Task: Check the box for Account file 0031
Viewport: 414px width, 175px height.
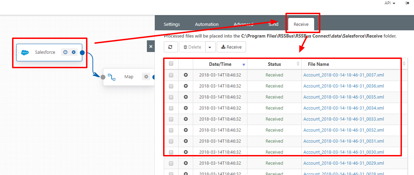Action: point(171,141)
